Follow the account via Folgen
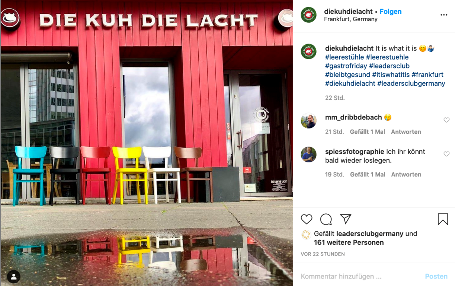This screenshot has width=455, height=286. (391, 12)
